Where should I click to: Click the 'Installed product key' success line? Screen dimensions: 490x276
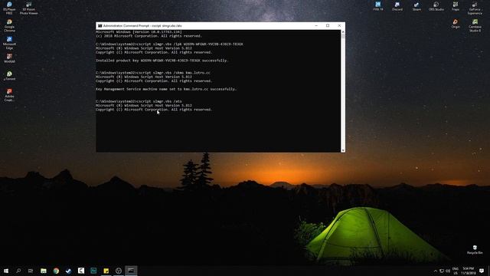pos(162,61)
